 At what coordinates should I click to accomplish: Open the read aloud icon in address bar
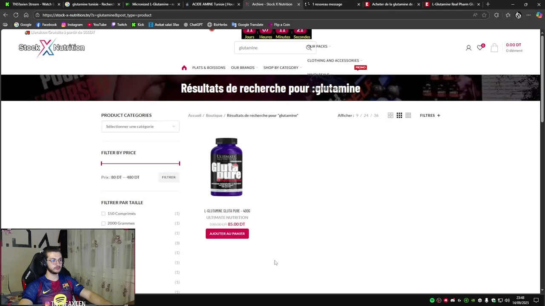(475, 15)
